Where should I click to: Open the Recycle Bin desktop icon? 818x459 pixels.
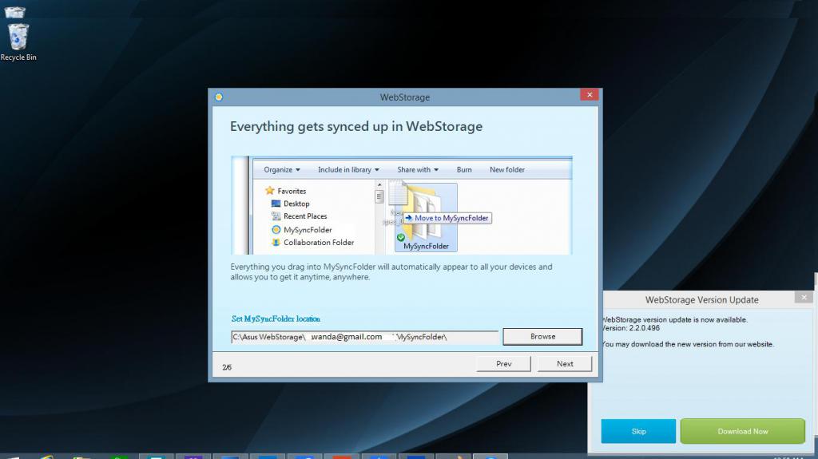tap(18, 43)
